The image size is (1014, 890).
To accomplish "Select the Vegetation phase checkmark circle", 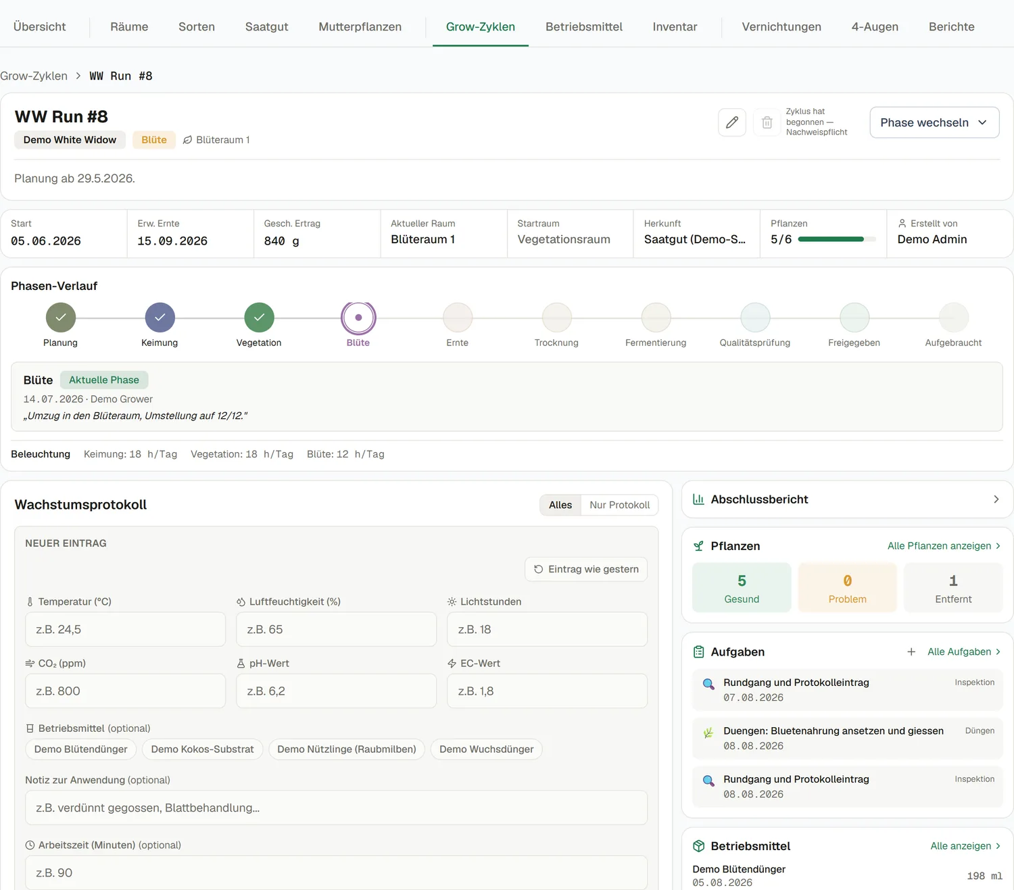I will [260, 318].
